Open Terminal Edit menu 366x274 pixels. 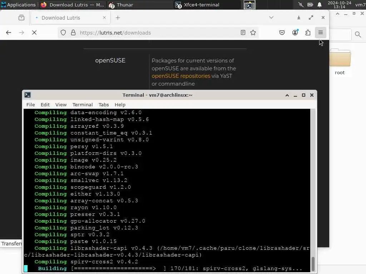coord(45,105)
